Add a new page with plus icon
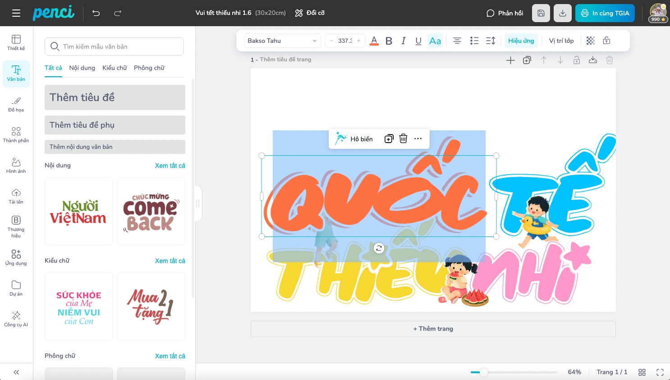The height and width of the screenshot is (380, 670). coord(510,60)
